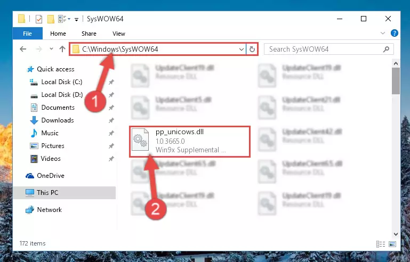Click the pp_unicows.dll gear file icon
Image resolution: width=410 pixels, height=262 pixels.
click(140, 140)
